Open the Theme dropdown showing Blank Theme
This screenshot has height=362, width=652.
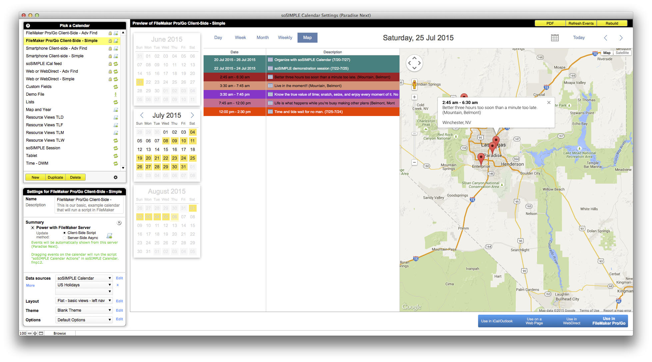[84, 310]
